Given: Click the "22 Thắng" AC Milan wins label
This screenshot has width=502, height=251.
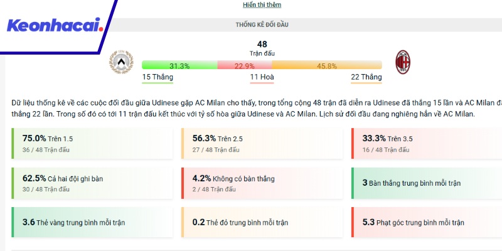Looking at the screenshot, I should point(366,77).
